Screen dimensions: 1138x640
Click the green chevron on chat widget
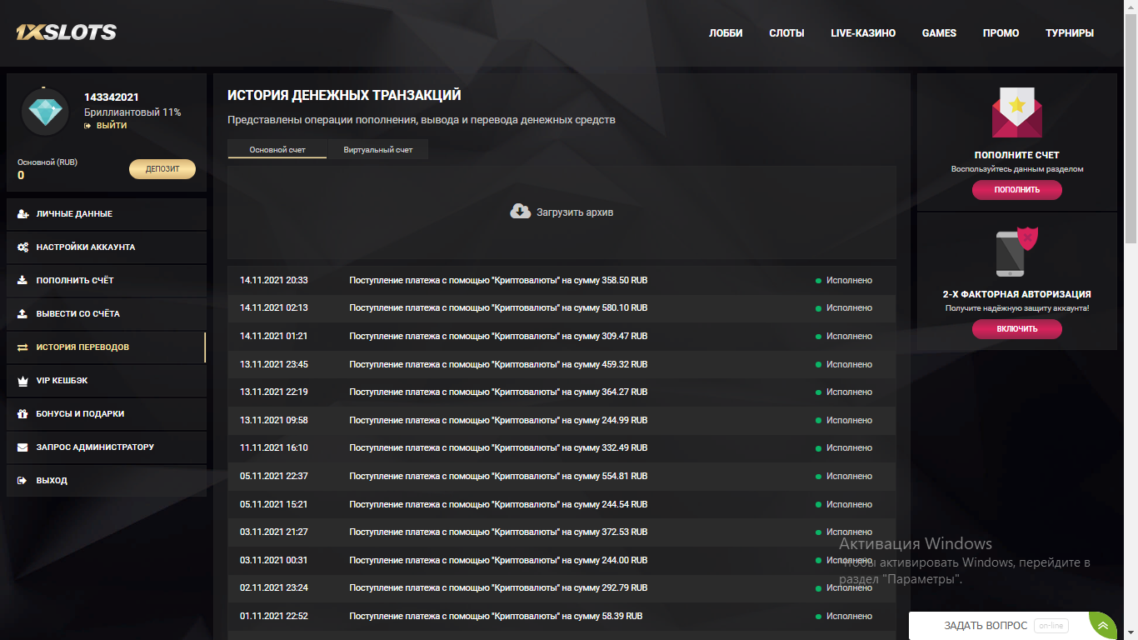click(x=1102, y=625)
